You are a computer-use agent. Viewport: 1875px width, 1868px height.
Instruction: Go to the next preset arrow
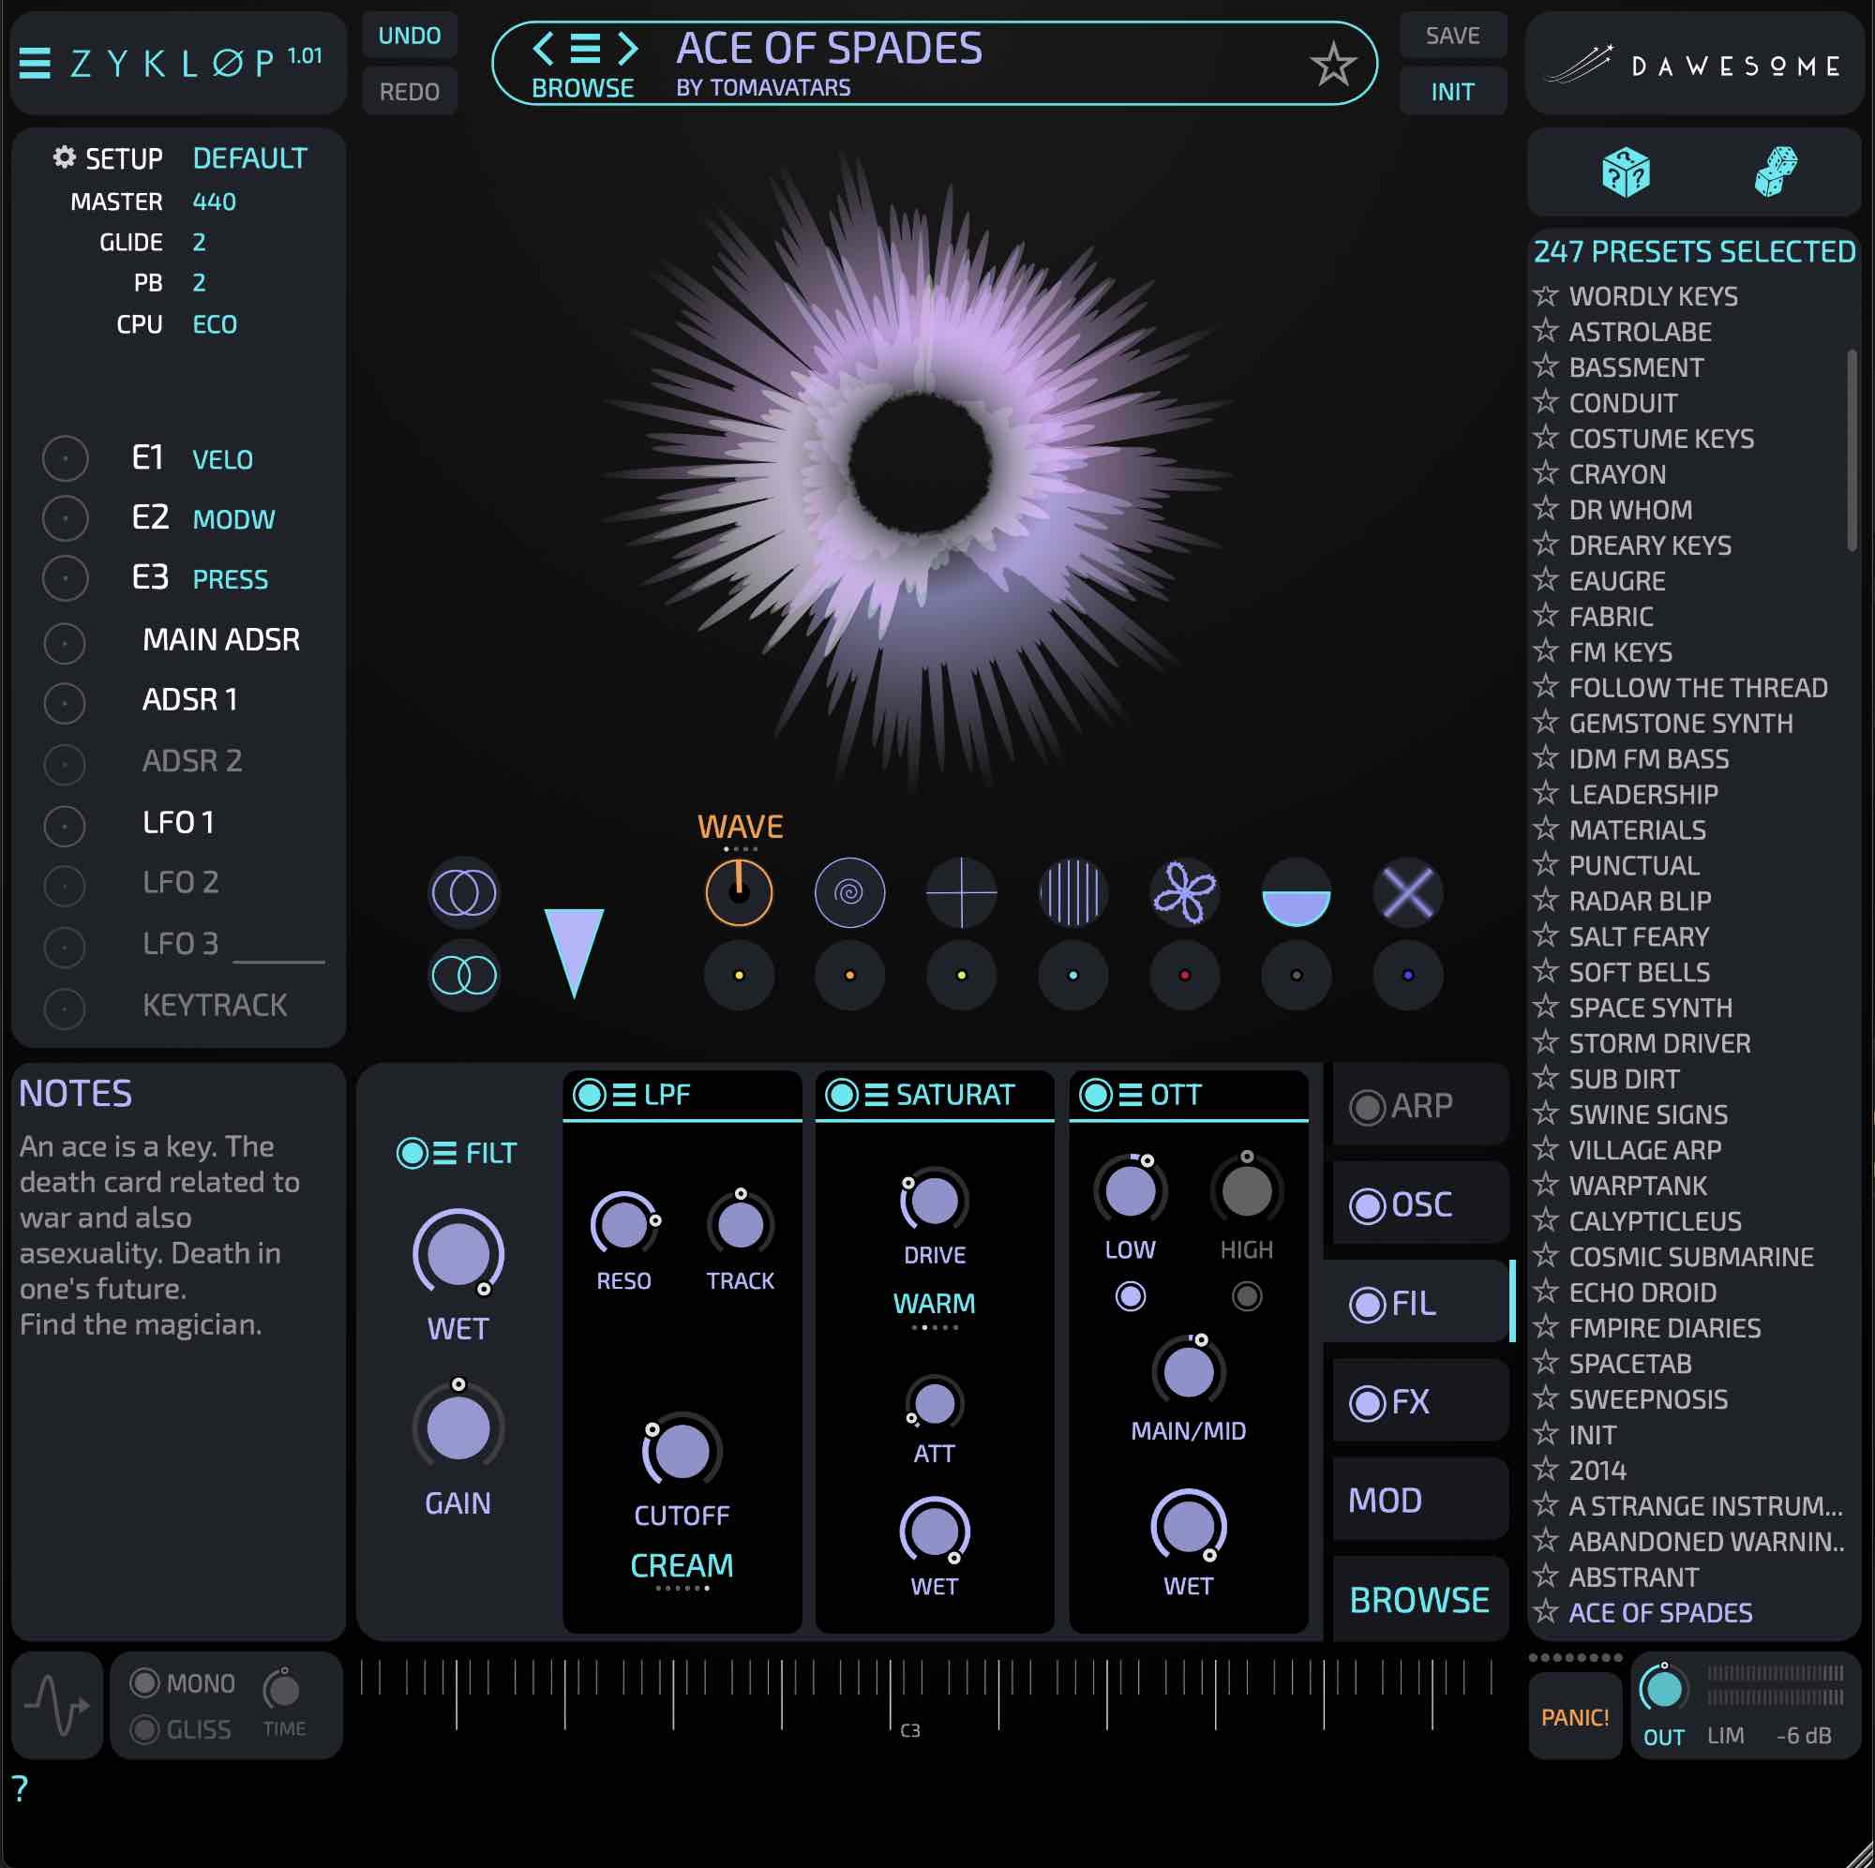[628, 48]
